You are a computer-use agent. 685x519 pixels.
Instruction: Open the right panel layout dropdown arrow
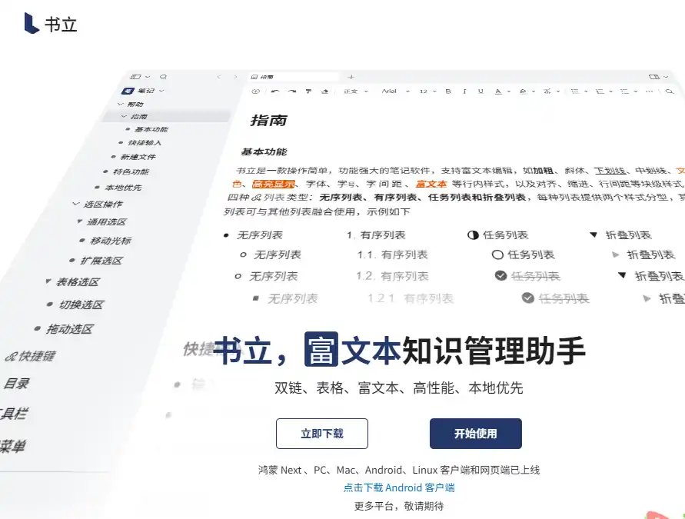tap(665, 76)
